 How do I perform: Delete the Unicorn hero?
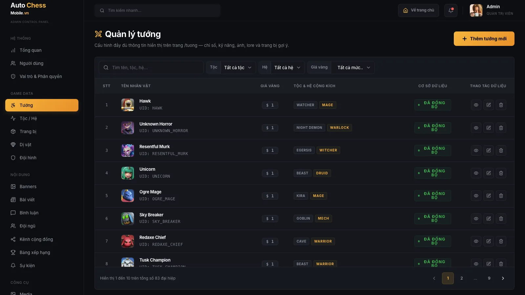[x=501, y=173]
